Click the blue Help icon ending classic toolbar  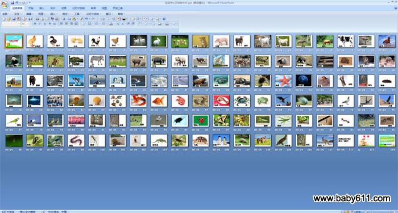(x=164, y=19)
